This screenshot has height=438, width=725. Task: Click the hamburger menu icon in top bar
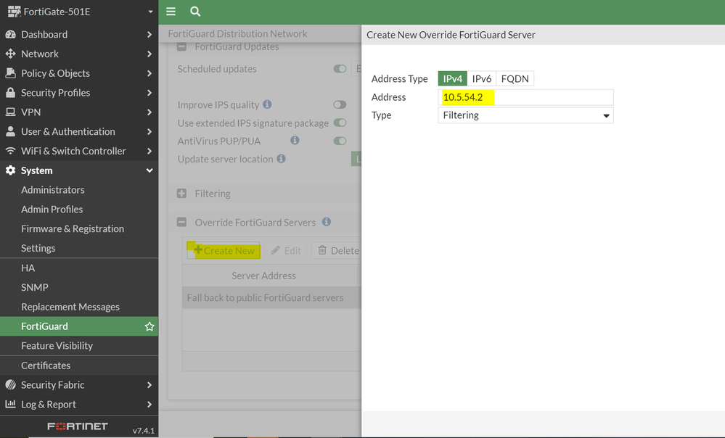coord(171,12)
